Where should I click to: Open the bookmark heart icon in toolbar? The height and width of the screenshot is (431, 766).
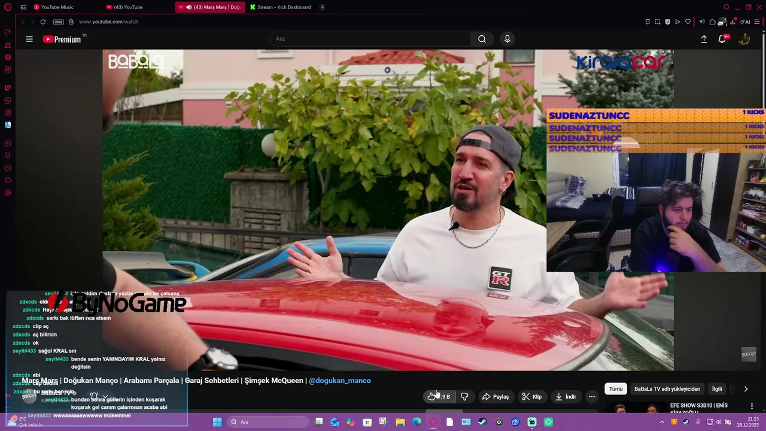[688, 22]
